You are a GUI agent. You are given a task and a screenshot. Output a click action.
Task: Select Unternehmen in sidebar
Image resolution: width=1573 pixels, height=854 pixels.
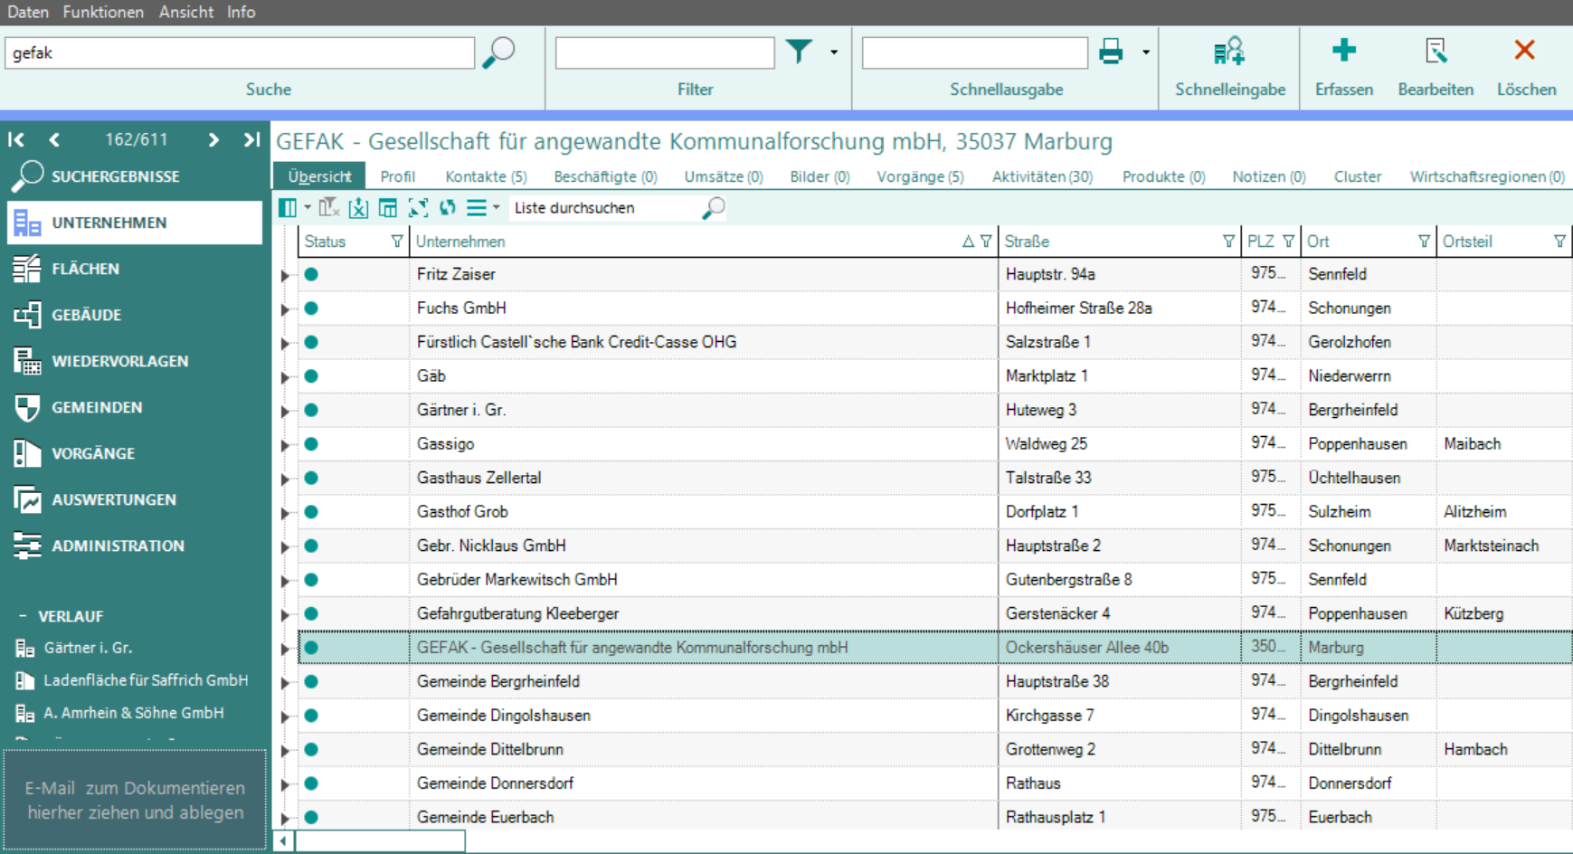(135, 223)
